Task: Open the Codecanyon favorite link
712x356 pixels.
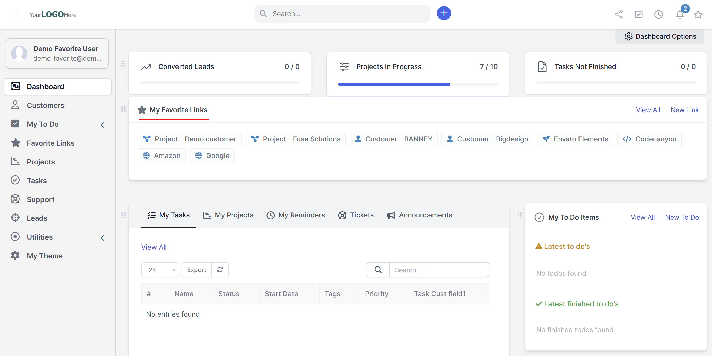Action: click(x=650, y=139)
